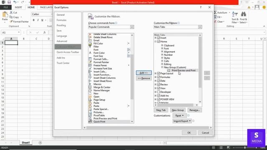
Task: Open the Trust Center category
Action: 63,63
